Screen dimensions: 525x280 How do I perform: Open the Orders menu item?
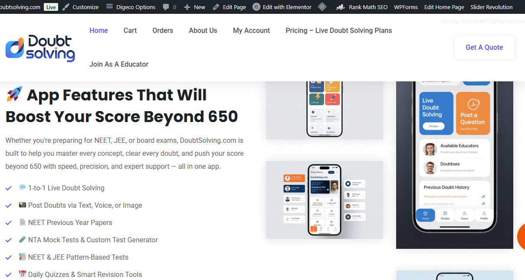tap(163, 30)
